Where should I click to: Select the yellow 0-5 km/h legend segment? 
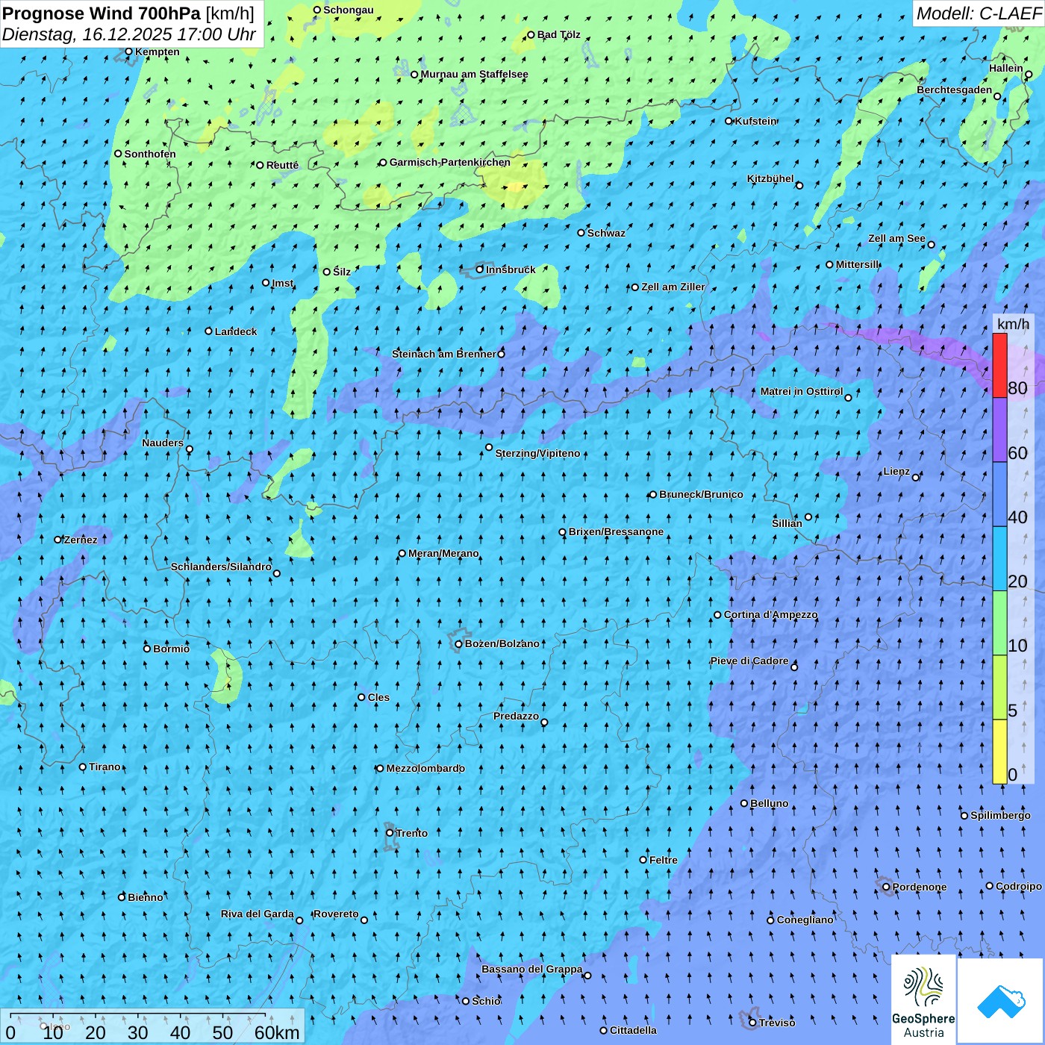point(999,751)
